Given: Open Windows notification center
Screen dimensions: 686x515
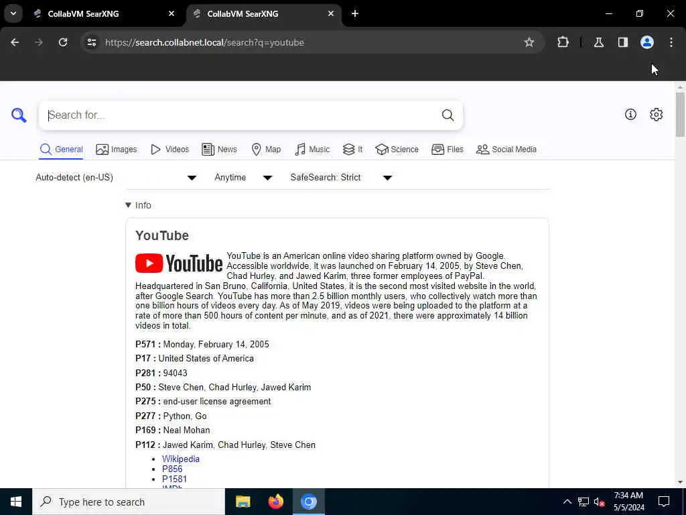Looking at the screenshot, I should (x=664, y=502).
